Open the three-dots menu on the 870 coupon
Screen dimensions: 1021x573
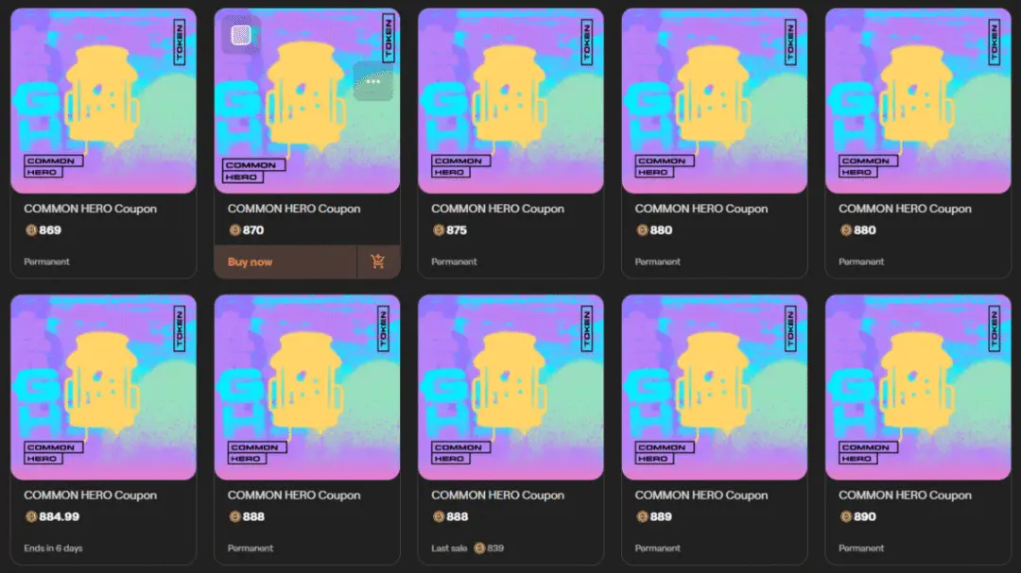tap(373, 82)
